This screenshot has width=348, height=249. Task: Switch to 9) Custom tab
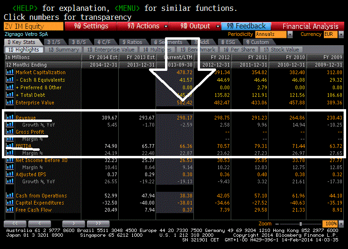coord(257,42)
